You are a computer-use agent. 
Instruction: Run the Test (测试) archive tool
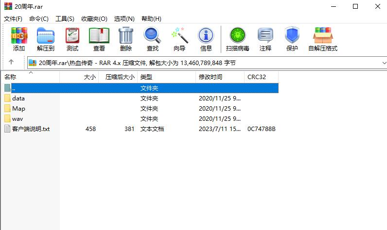coord(72,35)
